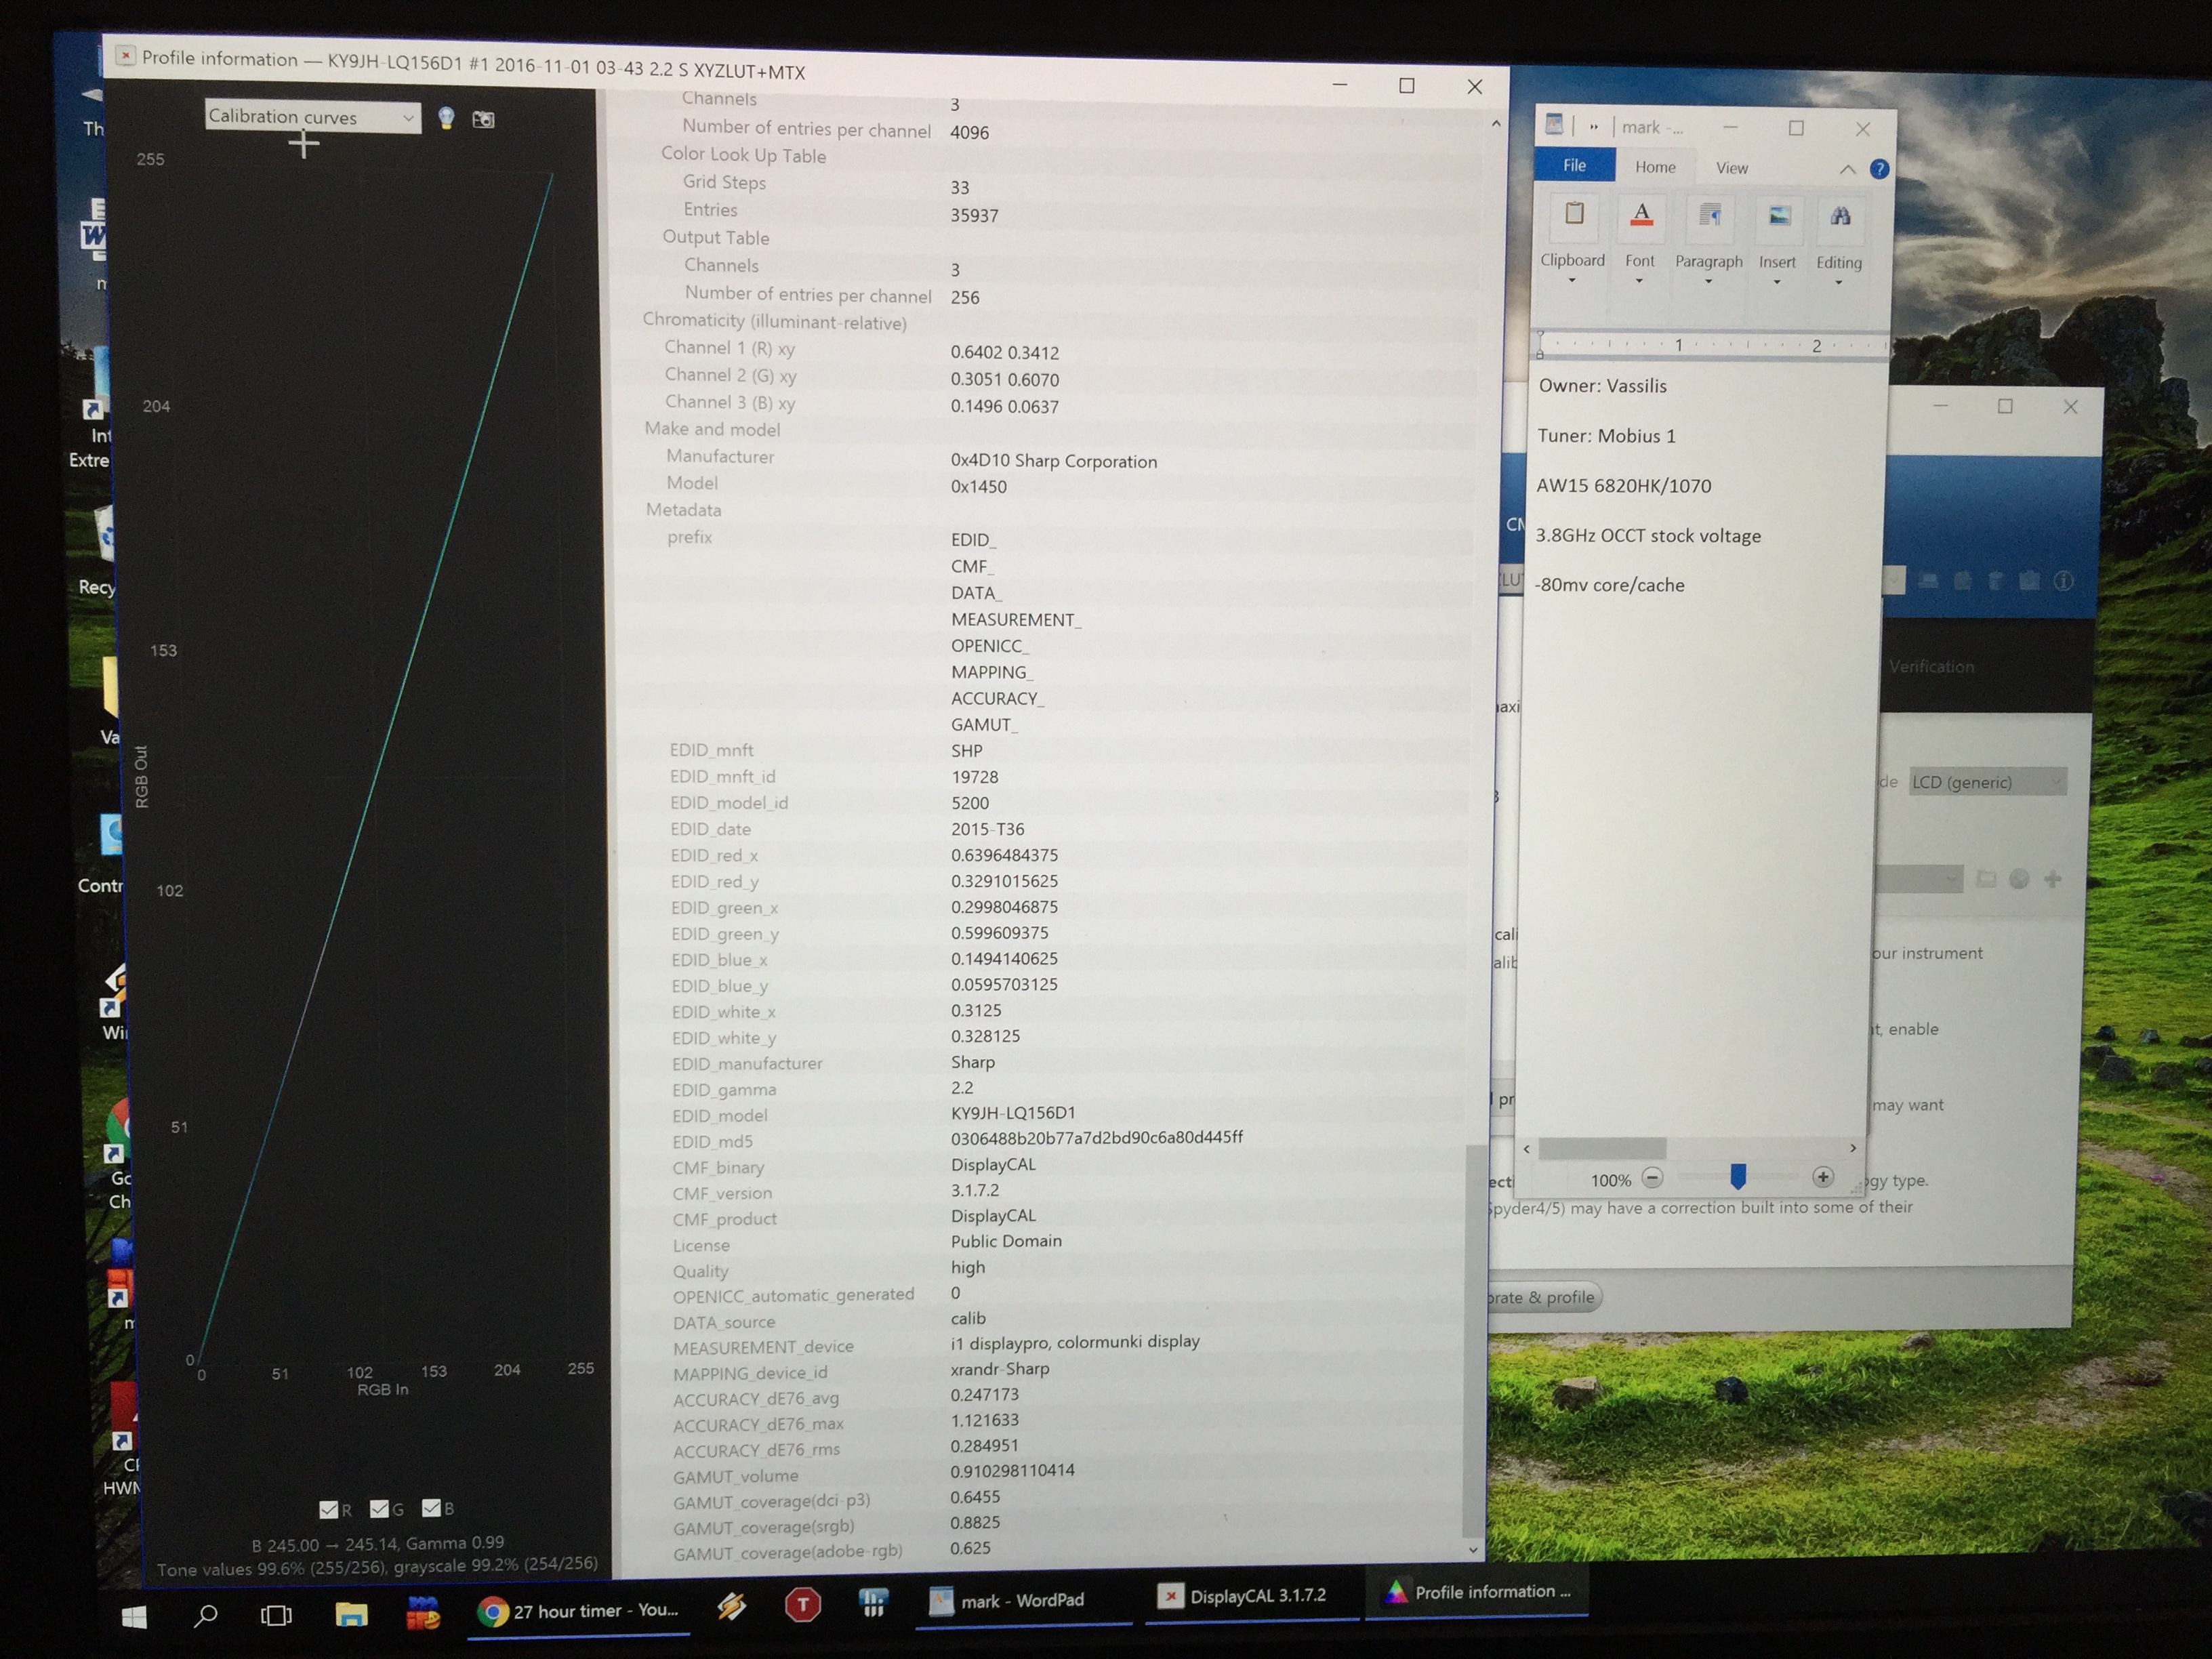Click the WordPad scroll left arrow
The image size is (2212, 1659).
point(1526,1149)
